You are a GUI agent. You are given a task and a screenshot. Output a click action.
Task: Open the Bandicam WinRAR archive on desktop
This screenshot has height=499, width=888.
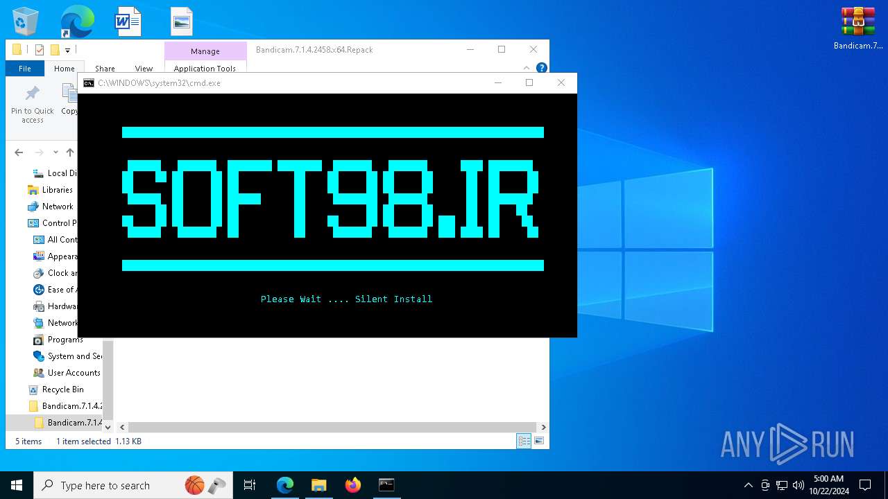pyautogui.click(x=858, y=28)
